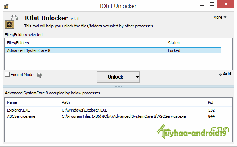Sort processes by the Name column header
237x147 pixels.
(x=32, y=102)
